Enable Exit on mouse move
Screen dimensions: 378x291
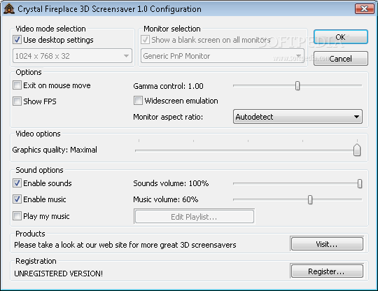pos(17,85)
